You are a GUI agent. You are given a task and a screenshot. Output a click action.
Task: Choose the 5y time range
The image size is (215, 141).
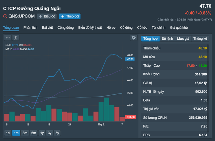pos(57,133)
